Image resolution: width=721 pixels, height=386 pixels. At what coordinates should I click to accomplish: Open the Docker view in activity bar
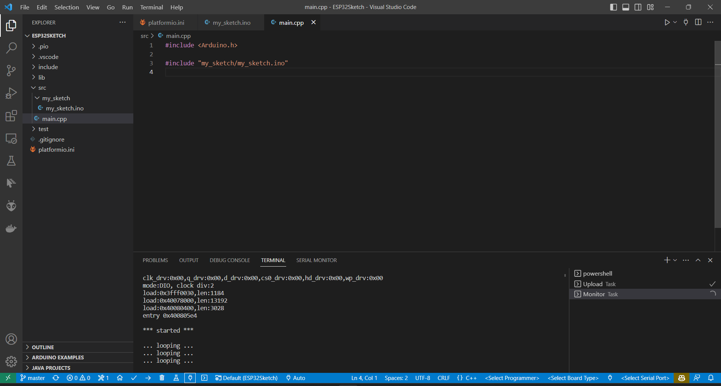[x=11, y=228]
